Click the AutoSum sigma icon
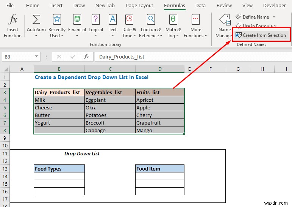 (36, 20)
